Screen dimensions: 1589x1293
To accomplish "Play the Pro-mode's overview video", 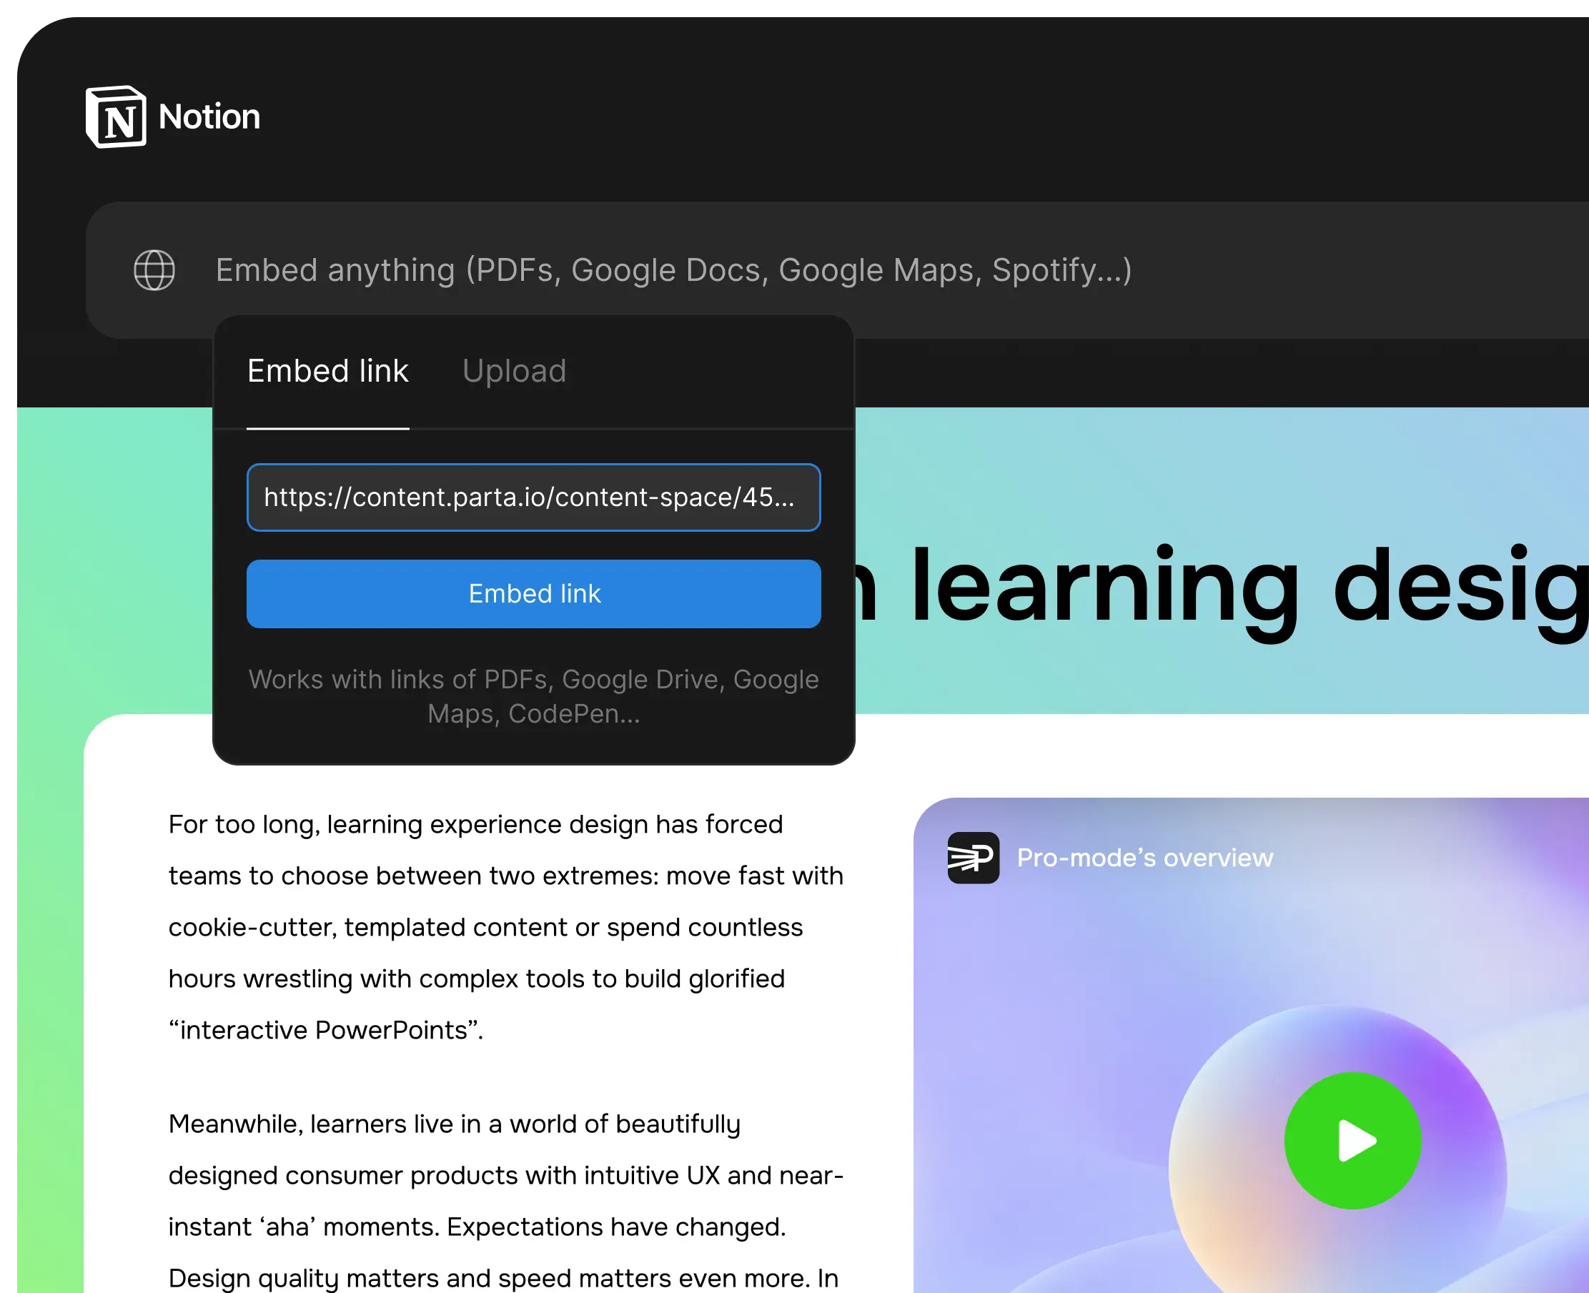I will [1352, 1140].
